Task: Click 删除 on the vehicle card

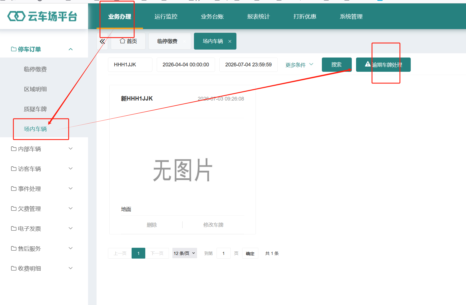Action: pos(152,225)
